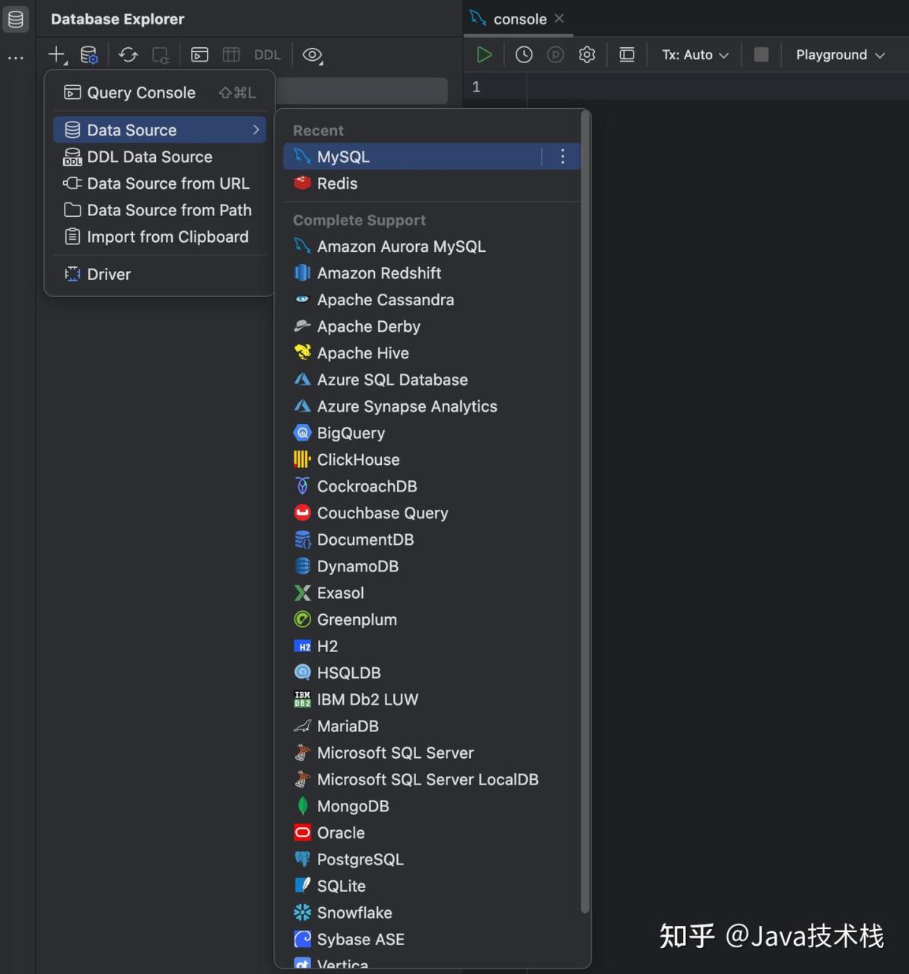Expand the Playground mode dropdown

click(x=840, y=55)
